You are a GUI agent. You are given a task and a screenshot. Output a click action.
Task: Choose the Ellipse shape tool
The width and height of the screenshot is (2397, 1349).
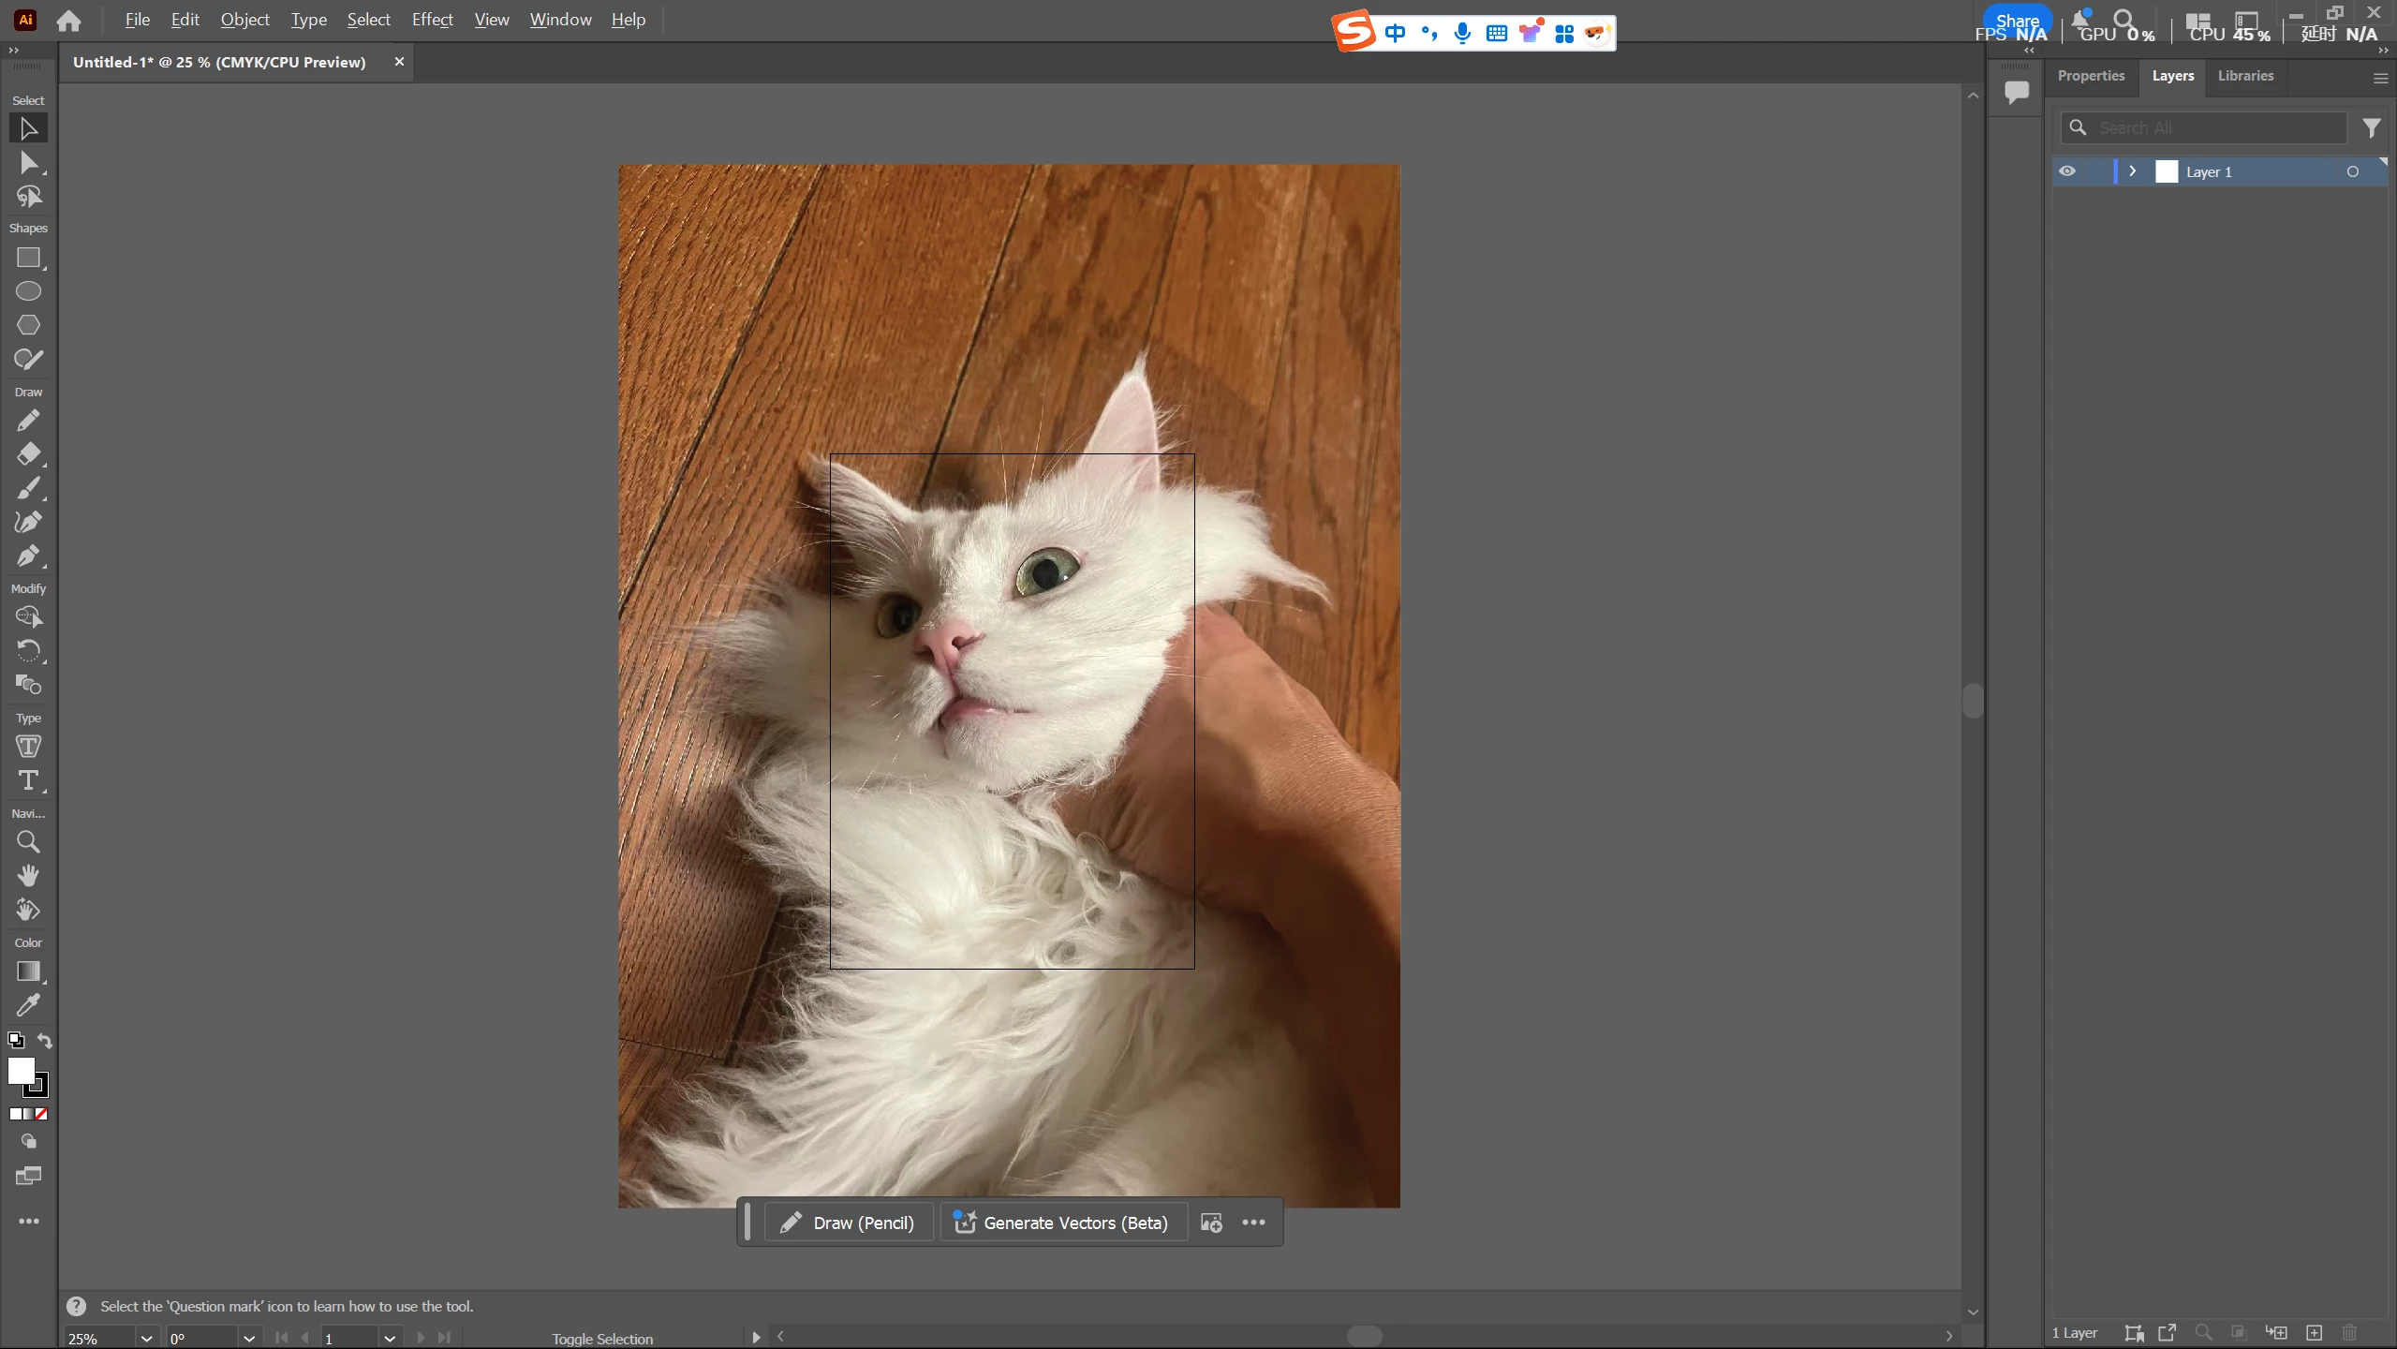tap(28, 291)
